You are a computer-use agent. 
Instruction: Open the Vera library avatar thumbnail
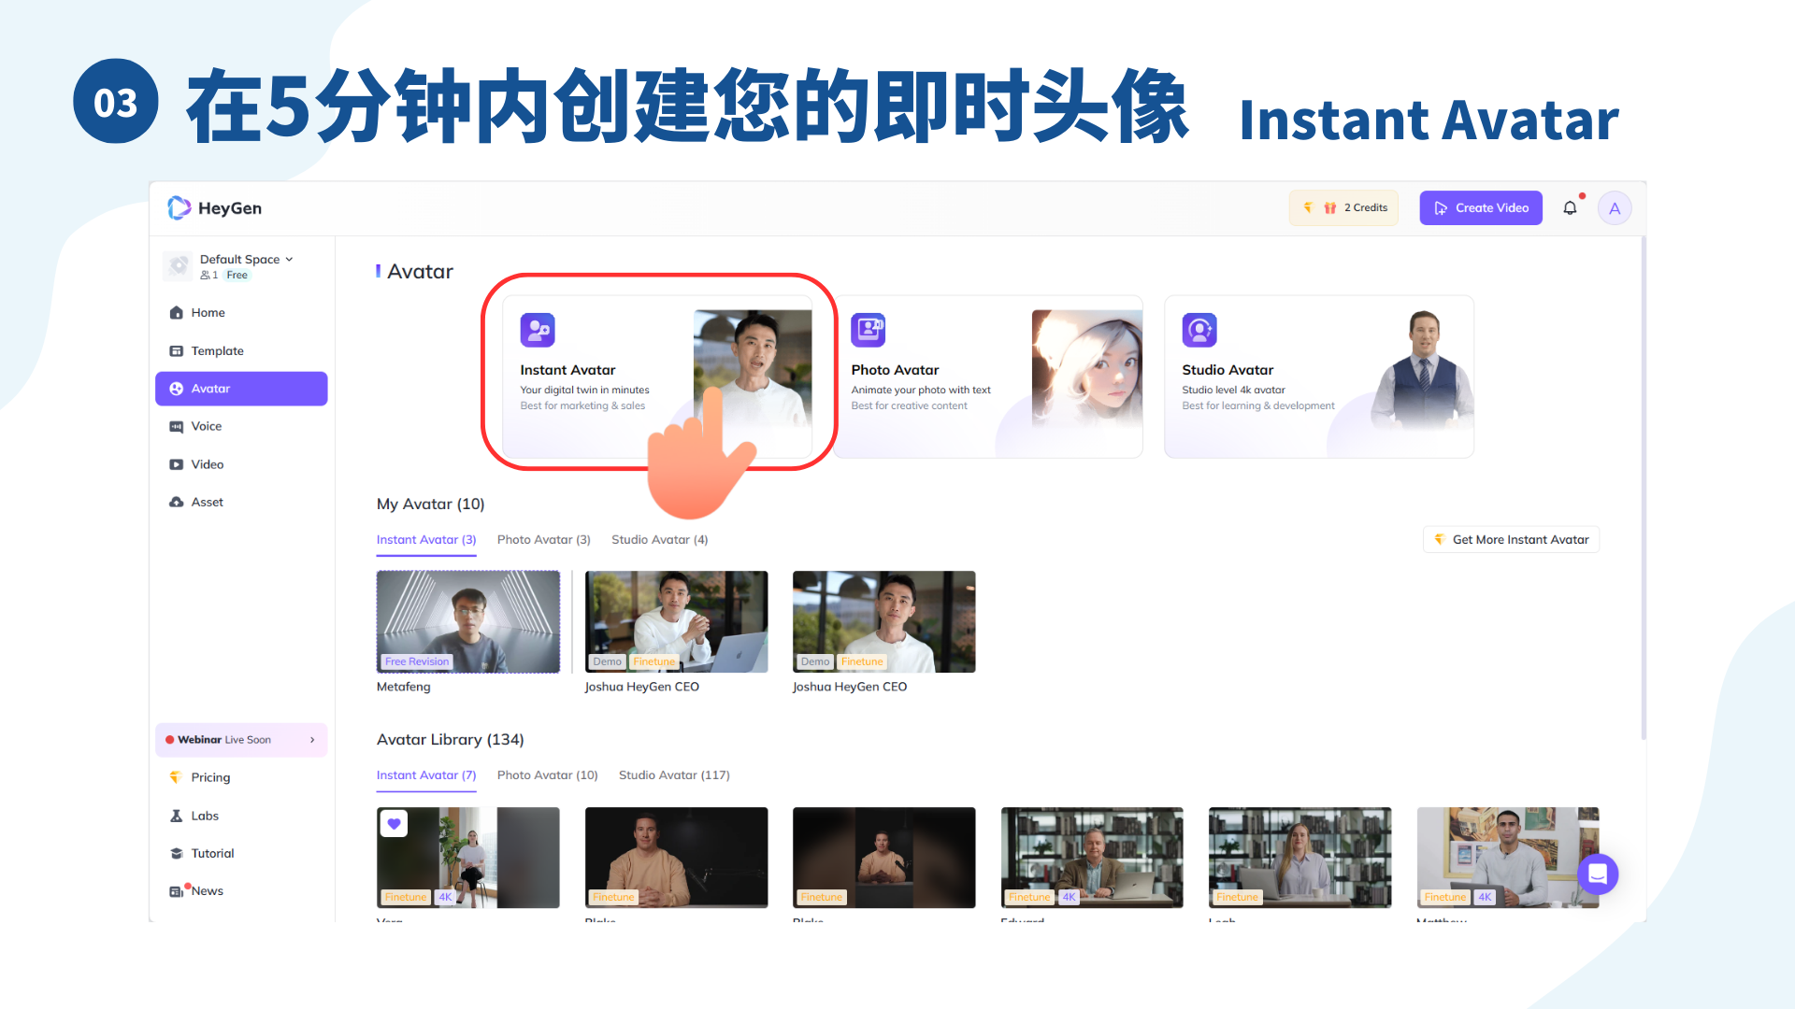468,858
